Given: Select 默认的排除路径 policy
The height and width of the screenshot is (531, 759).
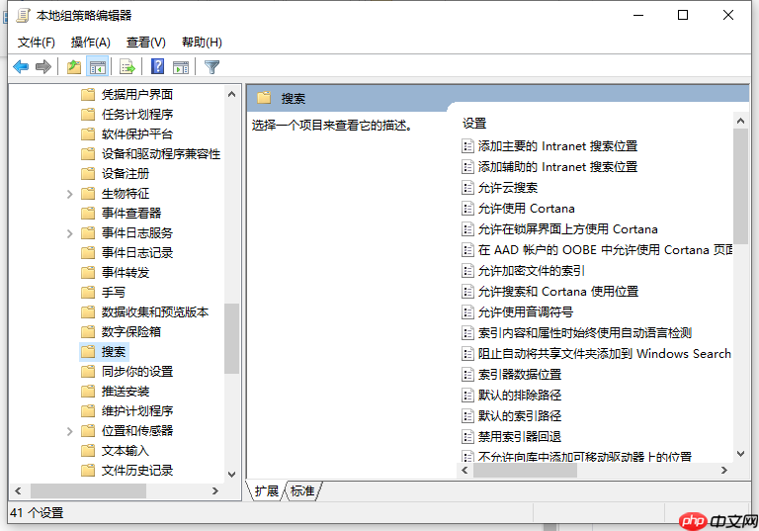Looking at the screenshot, I should (520, 395).
